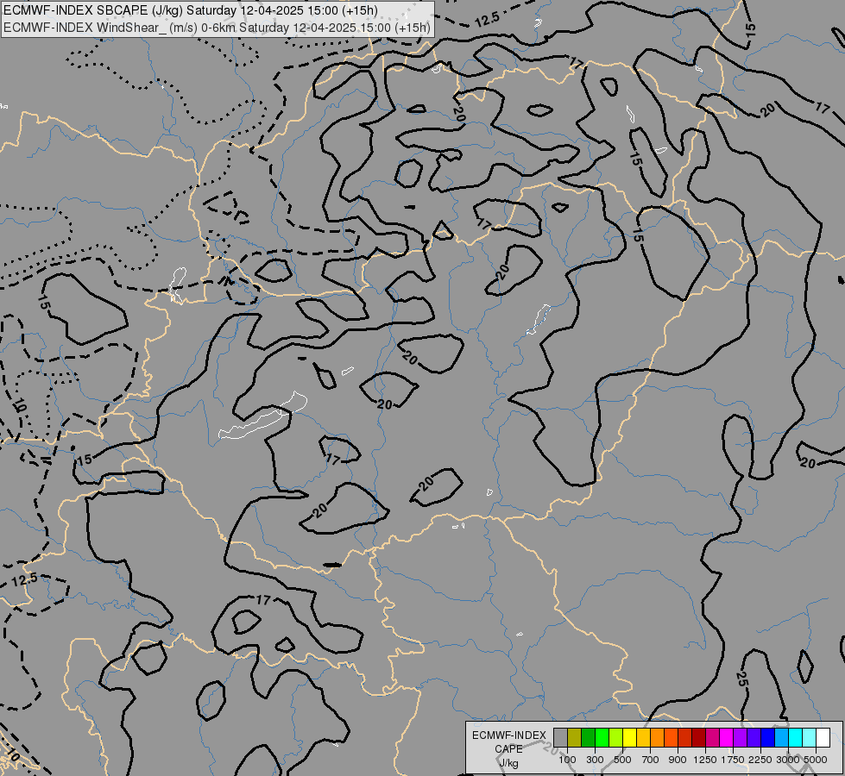
Task: Click the 300 legend value label
Action: (x=595, y=760)
